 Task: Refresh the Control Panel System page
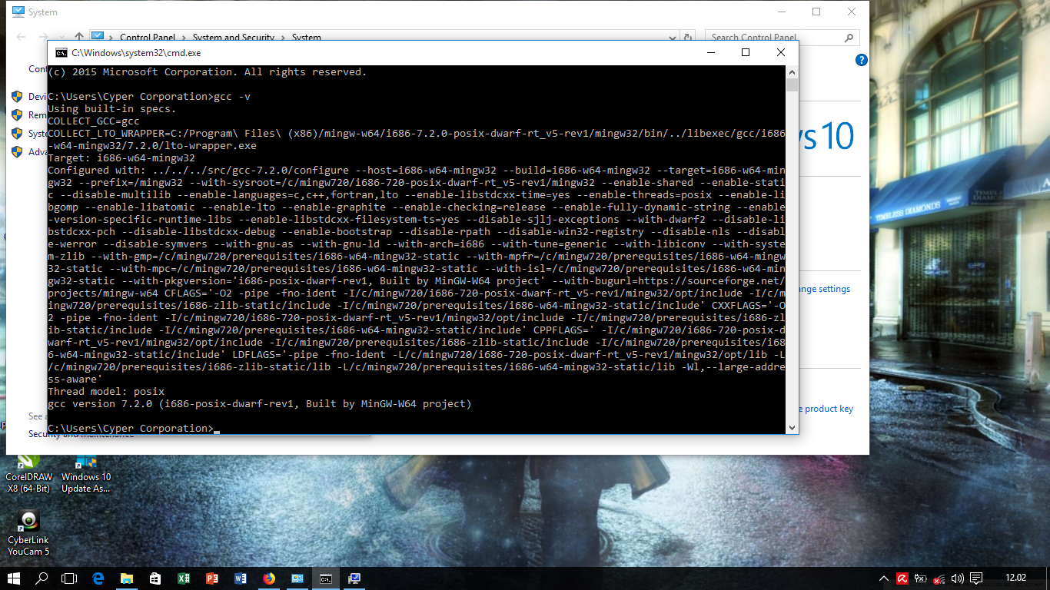tap(688, 37)
